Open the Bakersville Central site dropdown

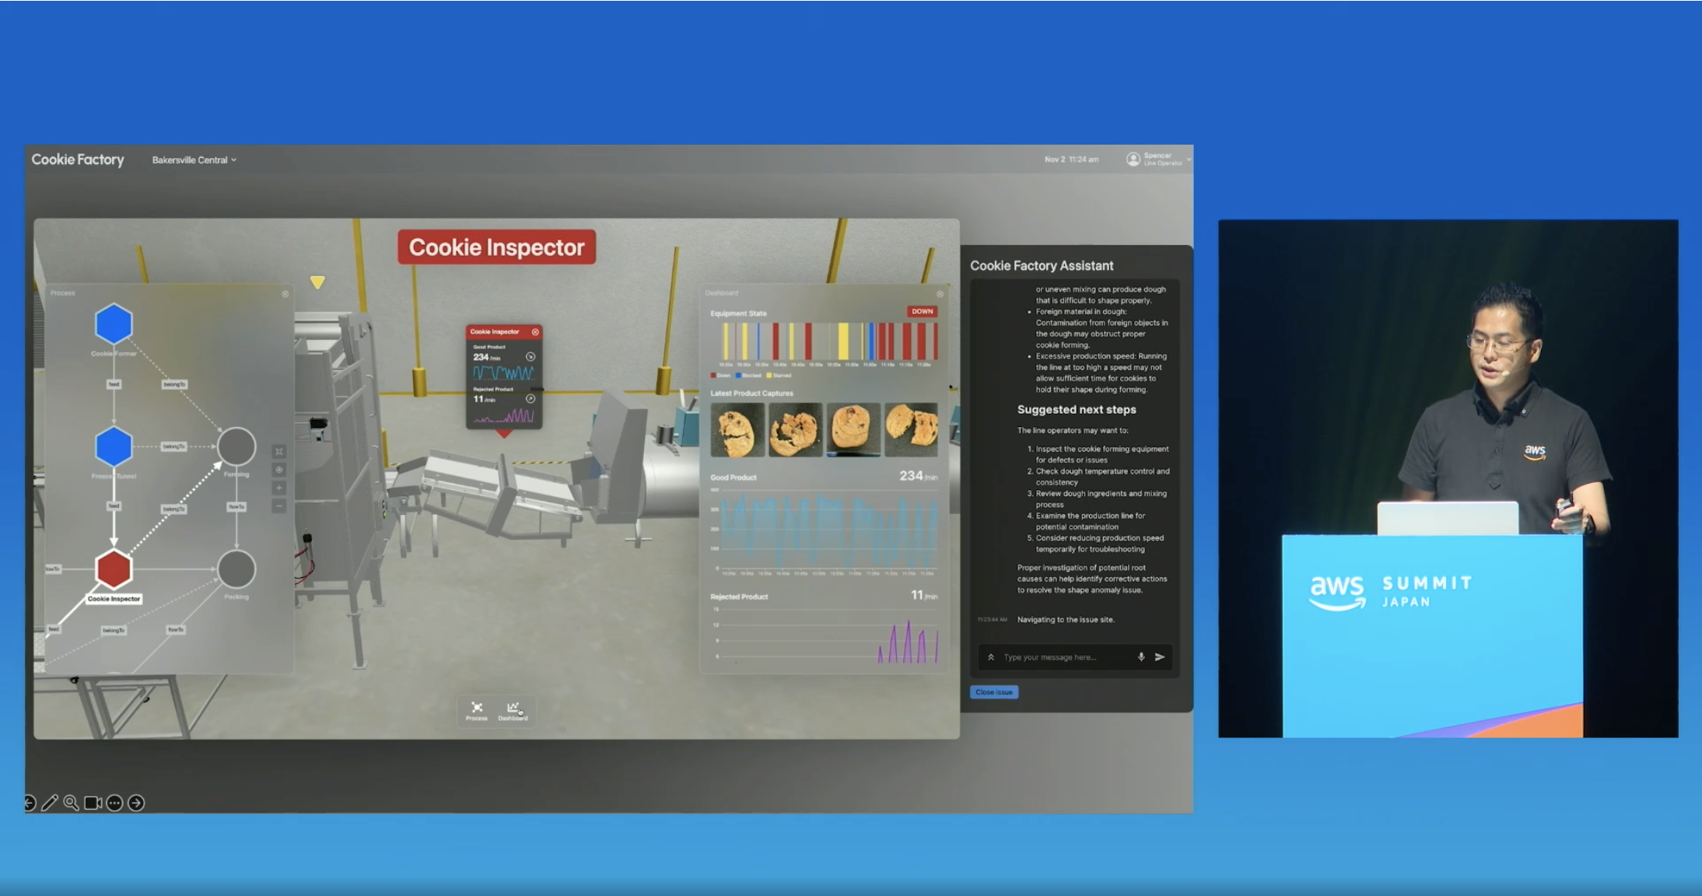[x=194, y=160]
